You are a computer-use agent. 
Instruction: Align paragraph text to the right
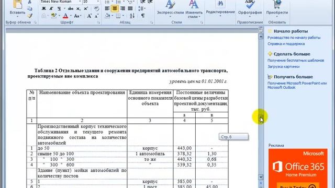coord(122,8)
